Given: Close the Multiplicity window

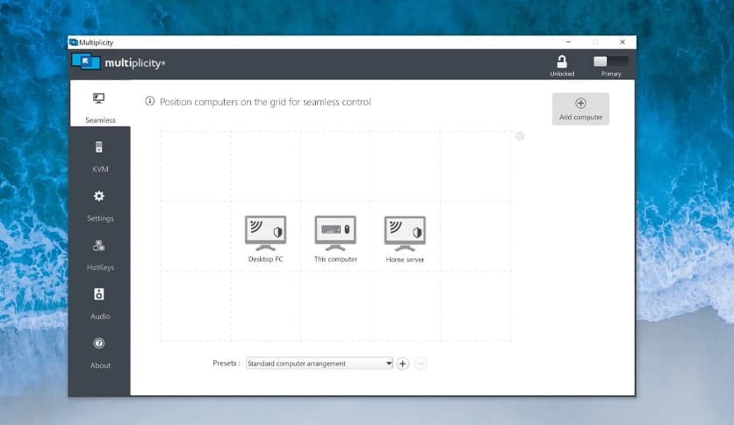Looking at the screenshot, I should point(622,42).
